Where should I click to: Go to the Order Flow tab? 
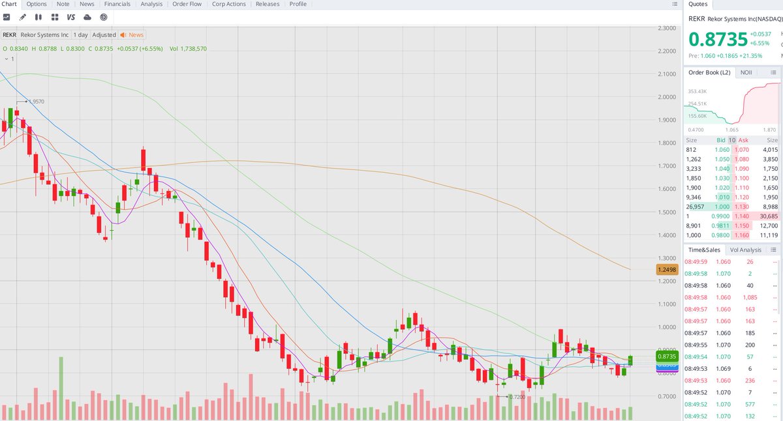[x=187, y=4]
